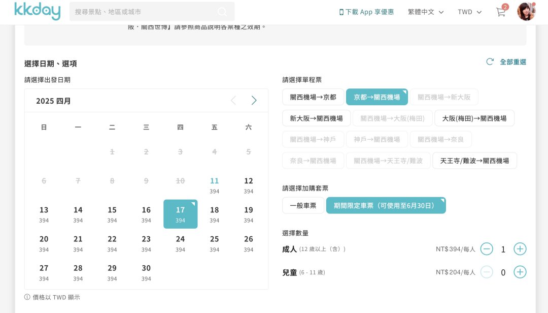Toggle 京都→關西機場 ticket option
This screenshot has height=313, width=548.
click(x=376, y=97)
